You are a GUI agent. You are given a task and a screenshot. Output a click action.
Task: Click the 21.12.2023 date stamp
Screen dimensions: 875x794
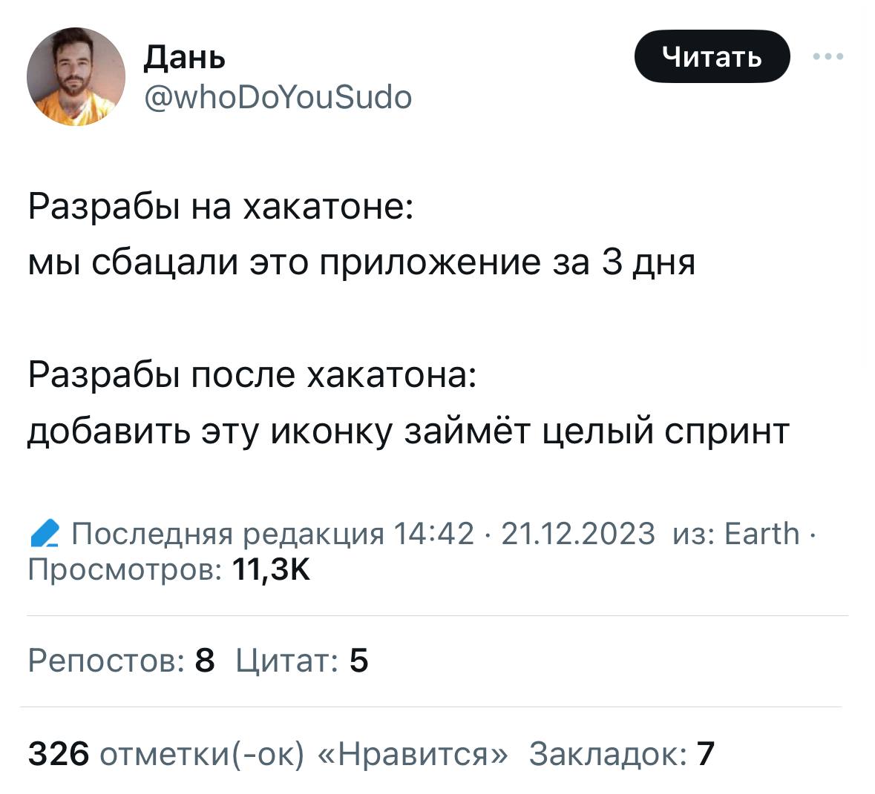click(578, 533)
